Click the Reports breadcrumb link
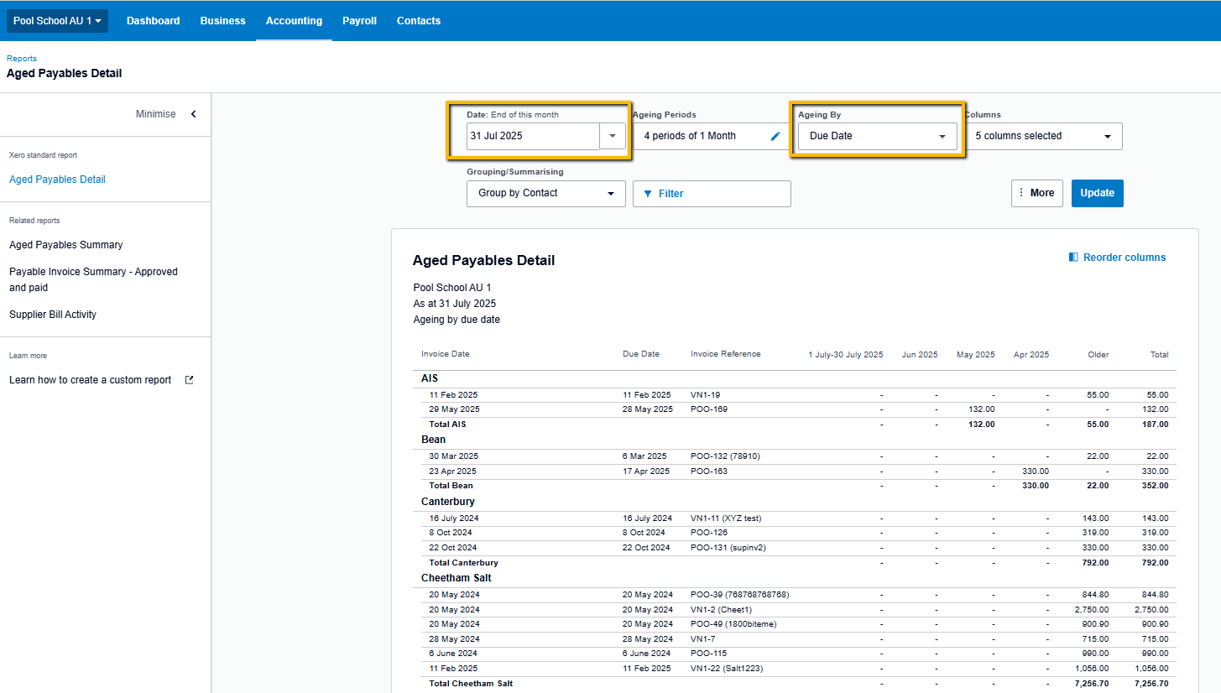This screenshot has width=1221, height=693. point(22,59)
